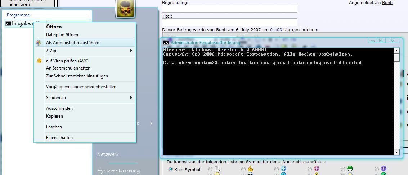The image size is (408, 175).
Task: Click the user avatar picture atop start menu
Action: pyautogui.click(x=125, y=9)
